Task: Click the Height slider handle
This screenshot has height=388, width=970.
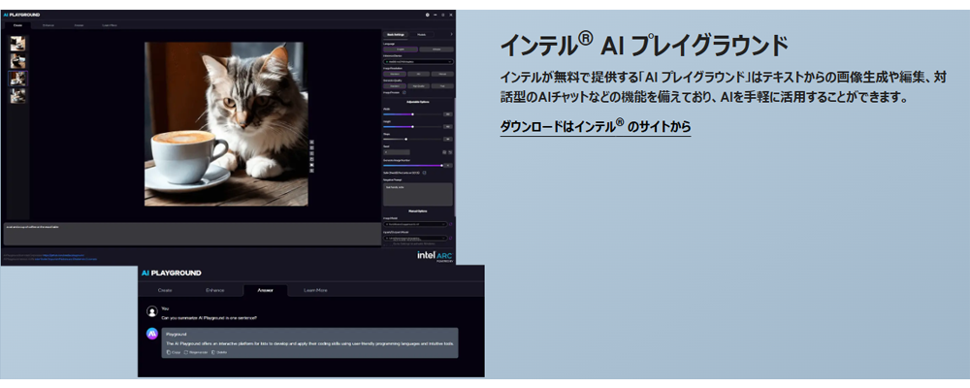Action: [412, 127]
